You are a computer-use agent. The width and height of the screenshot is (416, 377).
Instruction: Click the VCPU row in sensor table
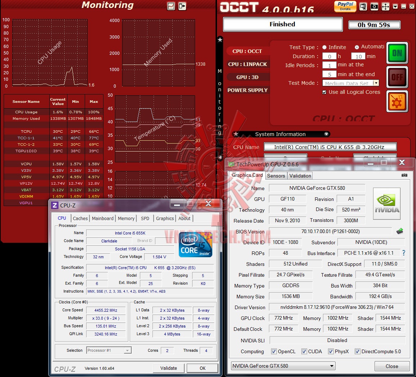click(x=53, y=164)
